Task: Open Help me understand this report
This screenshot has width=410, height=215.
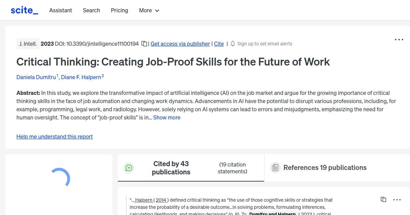Action: click(x=54, y=137)
